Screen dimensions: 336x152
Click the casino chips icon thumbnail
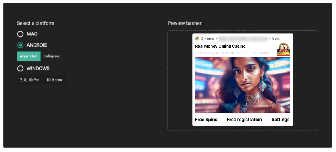coord(284,49)
